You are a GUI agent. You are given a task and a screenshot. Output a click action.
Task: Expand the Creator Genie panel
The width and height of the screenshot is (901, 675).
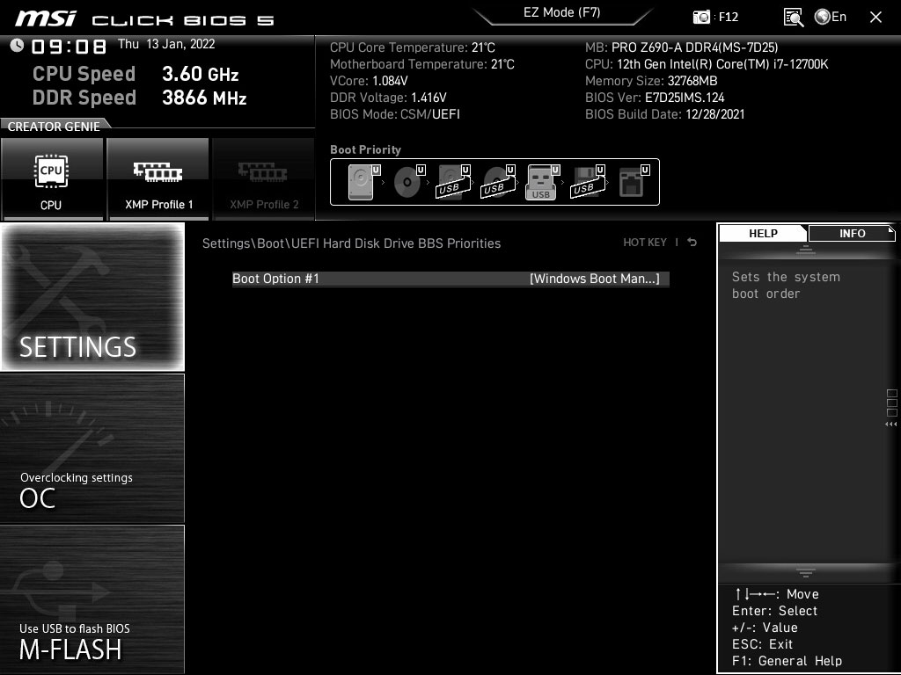[53, 125]
